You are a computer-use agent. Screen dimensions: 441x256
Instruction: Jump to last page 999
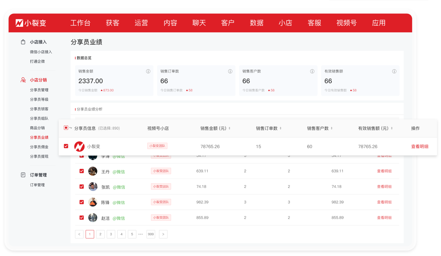coord(151,234)
